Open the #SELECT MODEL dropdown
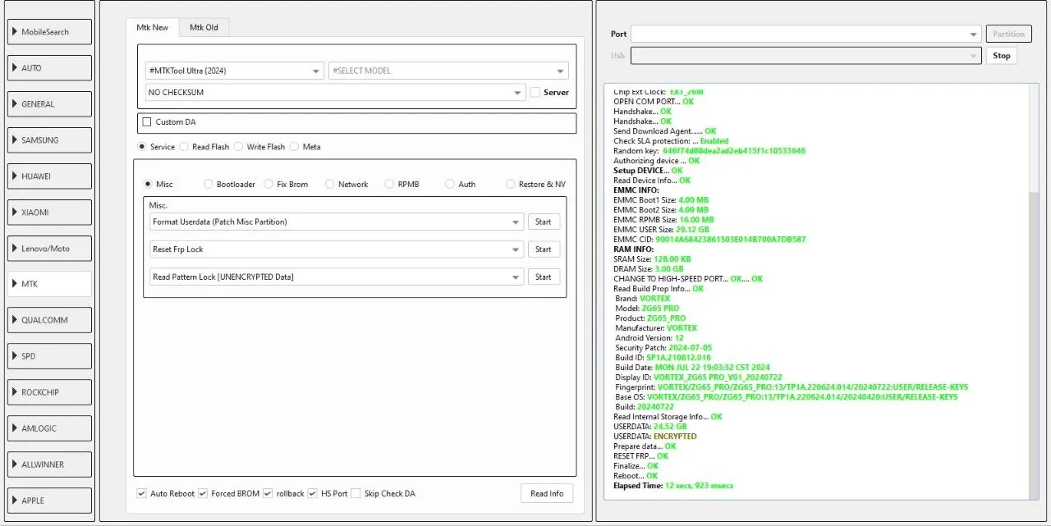 pyautogui.click(x=448, y=71)
